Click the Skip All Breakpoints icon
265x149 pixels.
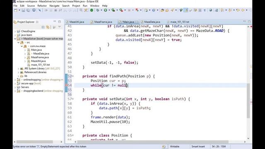[40, 10]
